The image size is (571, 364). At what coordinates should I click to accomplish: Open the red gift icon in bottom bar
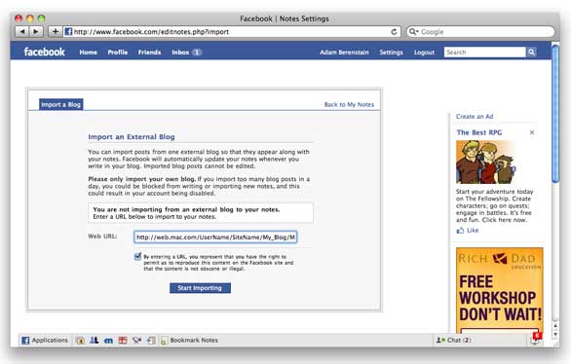point(123,341)
